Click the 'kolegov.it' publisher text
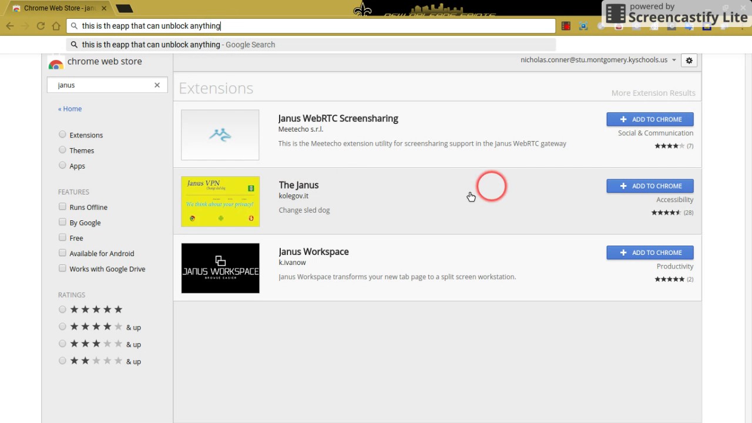The width and height of the screenshot is (752, 423). 293,196
